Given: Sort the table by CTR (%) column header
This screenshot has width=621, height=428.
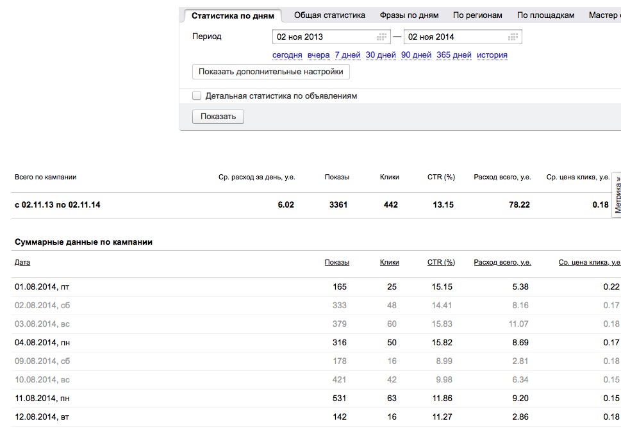Looking at the screenshot, I should point(441,263).
